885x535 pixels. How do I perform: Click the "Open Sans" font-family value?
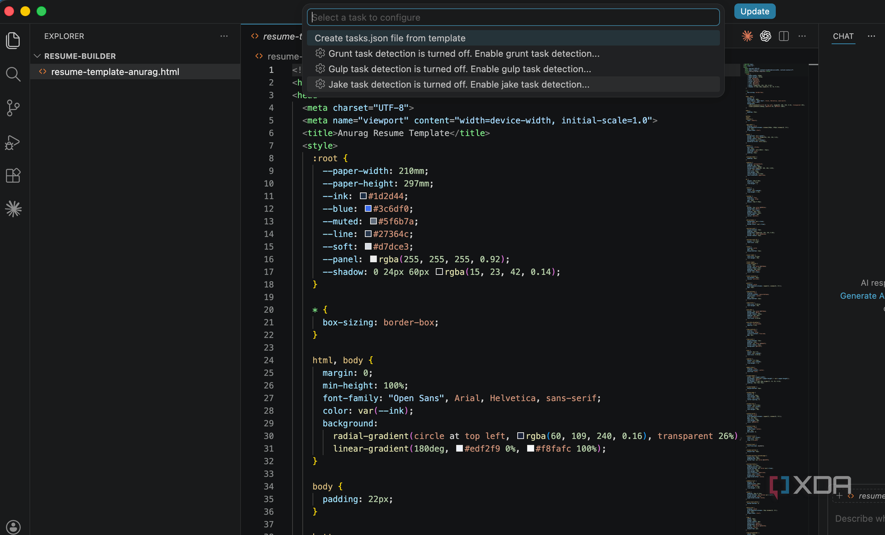pyautogui.click(x=416, y=398)
